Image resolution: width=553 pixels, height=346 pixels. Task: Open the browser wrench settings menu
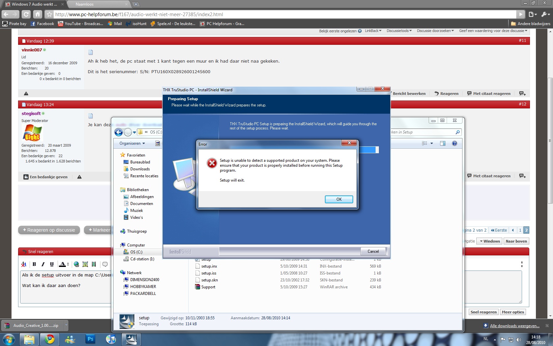tap(545, 14)
